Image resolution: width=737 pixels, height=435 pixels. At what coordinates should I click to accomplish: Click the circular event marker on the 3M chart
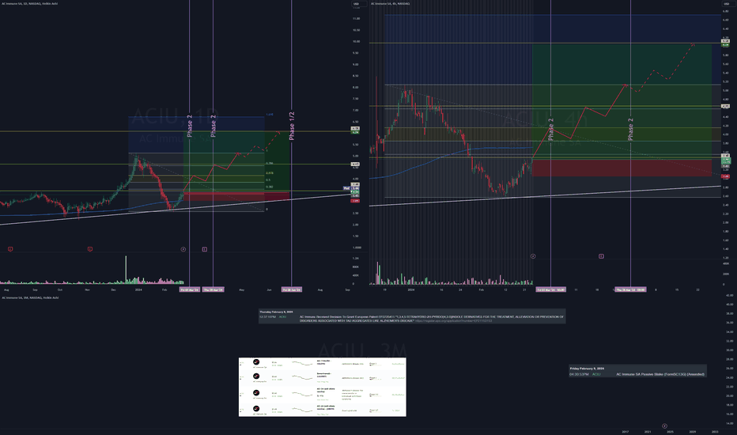(664, 426)
